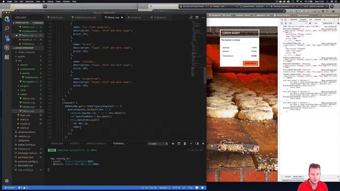
Task: Click the split editor icon
Action: [197, 18]
